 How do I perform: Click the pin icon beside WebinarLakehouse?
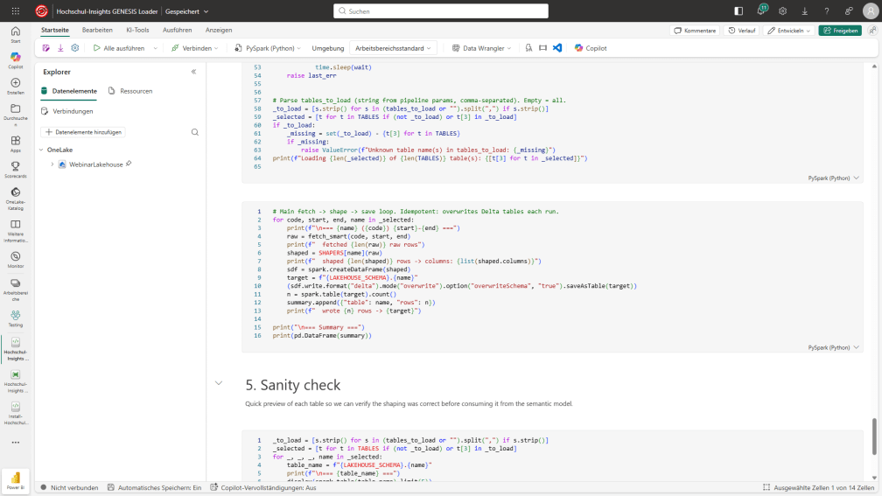[x=129, y=164]
